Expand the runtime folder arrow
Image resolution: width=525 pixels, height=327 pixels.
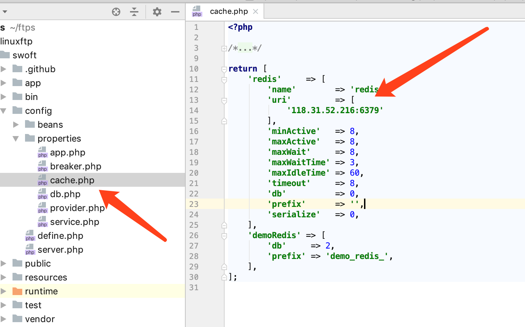3,291
